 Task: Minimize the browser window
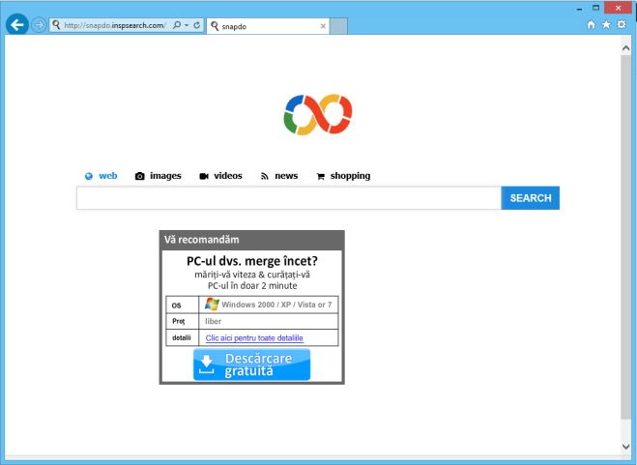pos(580,9)
